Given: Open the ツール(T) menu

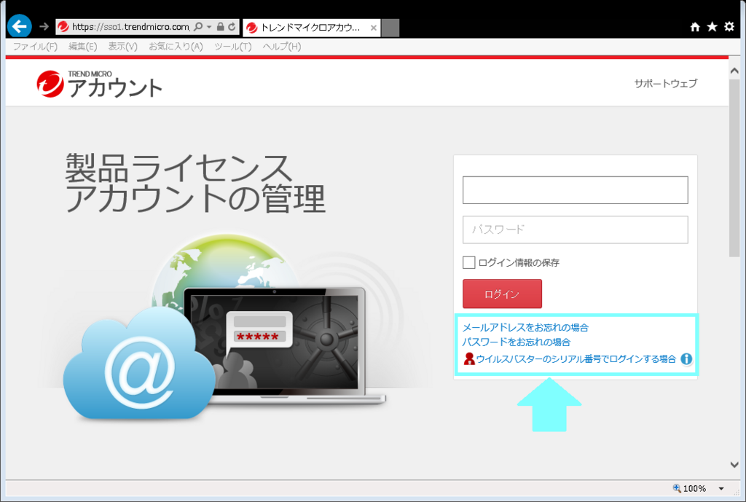Looking at the screenshot, I should pyautogui.click(x=232, y=46).
